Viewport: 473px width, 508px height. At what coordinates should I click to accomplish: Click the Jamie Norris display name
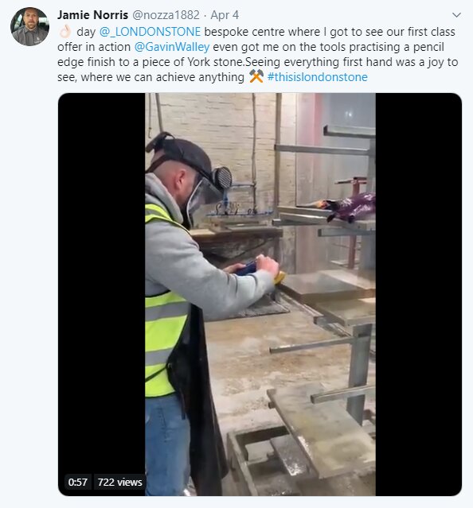point(93,15)
